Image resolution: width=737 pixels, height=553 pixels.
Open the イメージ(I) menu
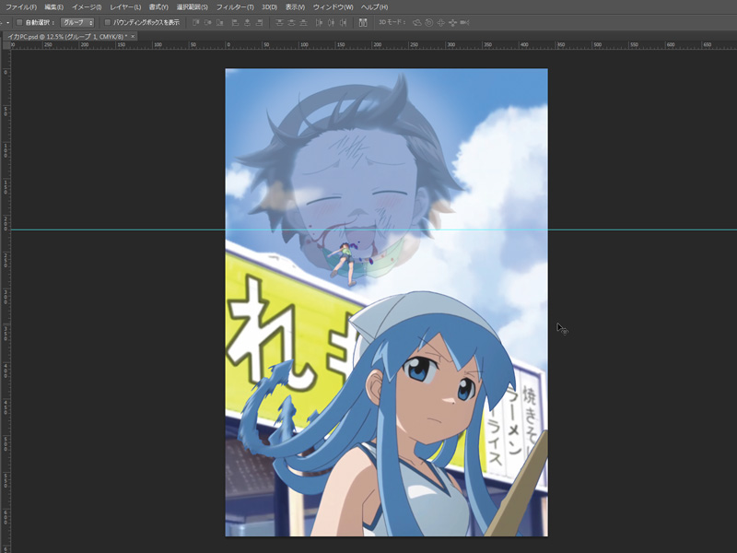click(87, 7)
